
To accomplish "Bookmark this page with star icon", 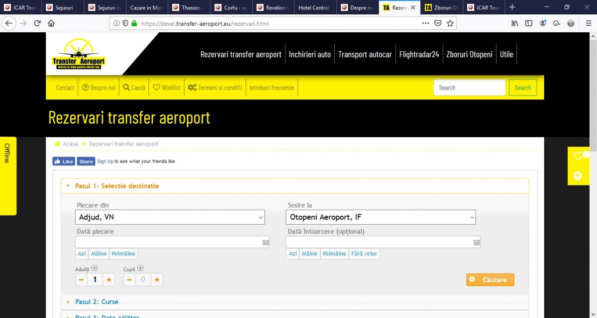I will click(x=450, y=23).
